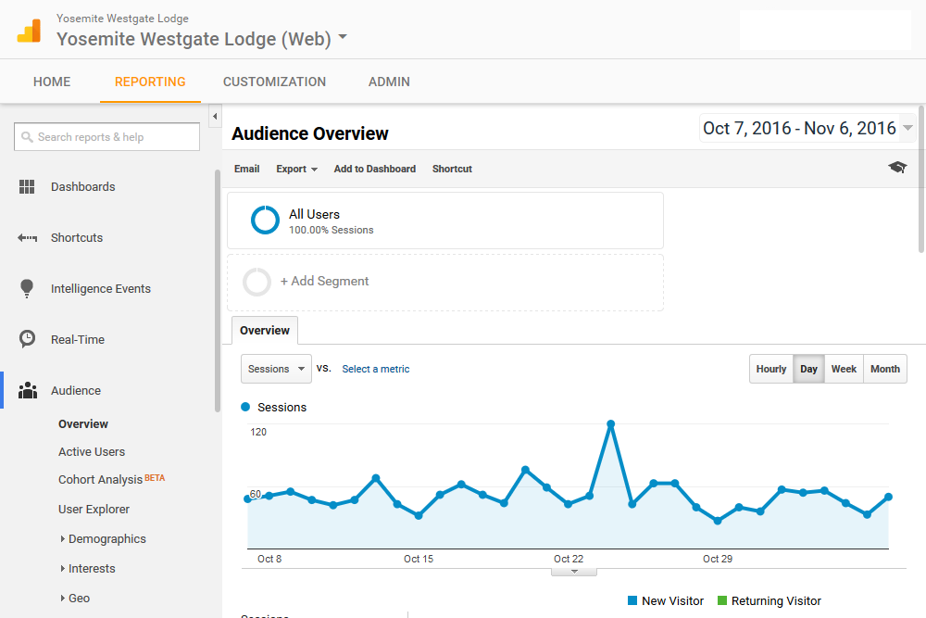
Task: Click + Add Segment
Action: point(324,282)
